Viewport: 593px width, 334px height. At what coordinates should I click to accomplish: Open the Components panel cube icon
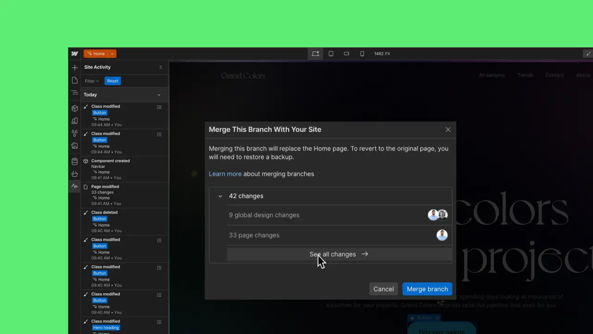point(74,108)
